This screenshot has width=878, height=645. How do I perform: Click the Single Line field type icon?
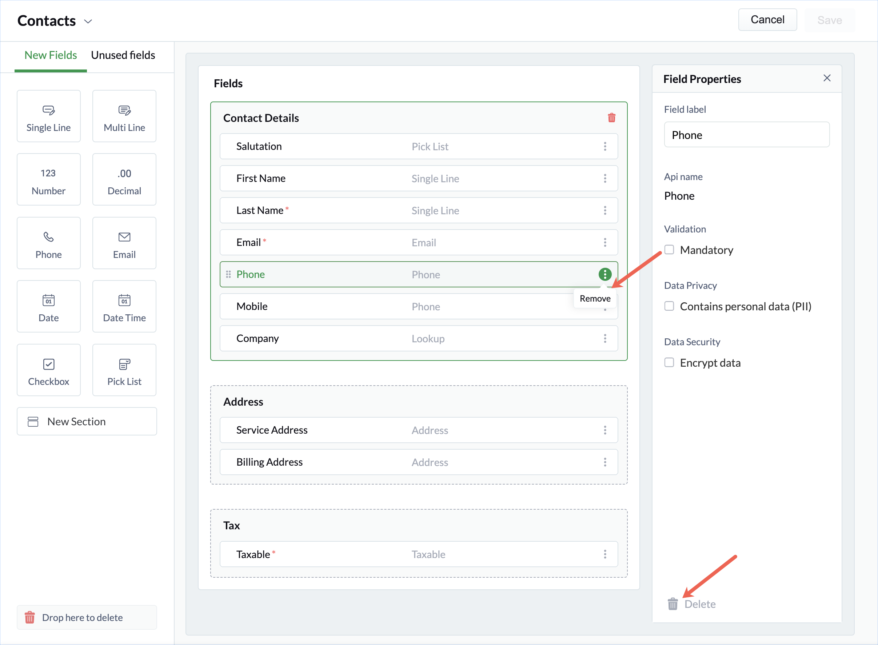(x=48, y=111)
